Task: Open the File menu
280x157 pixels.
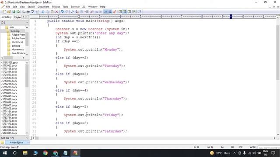Action: coord(8,7)
